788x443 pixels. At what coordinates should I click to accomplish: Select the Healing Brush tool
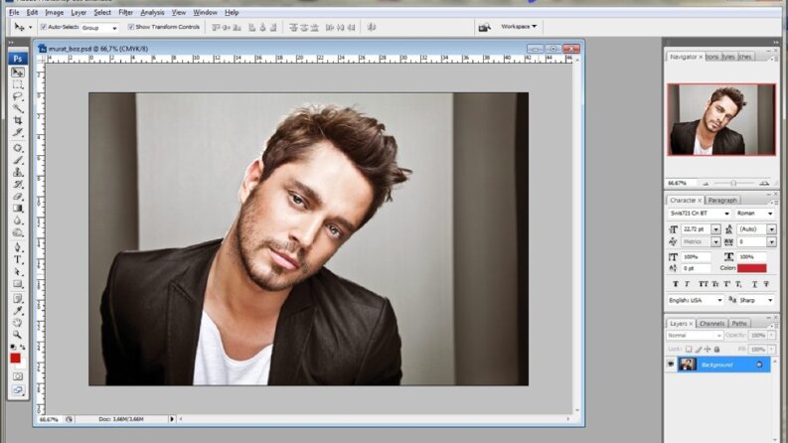click(18, 148)
